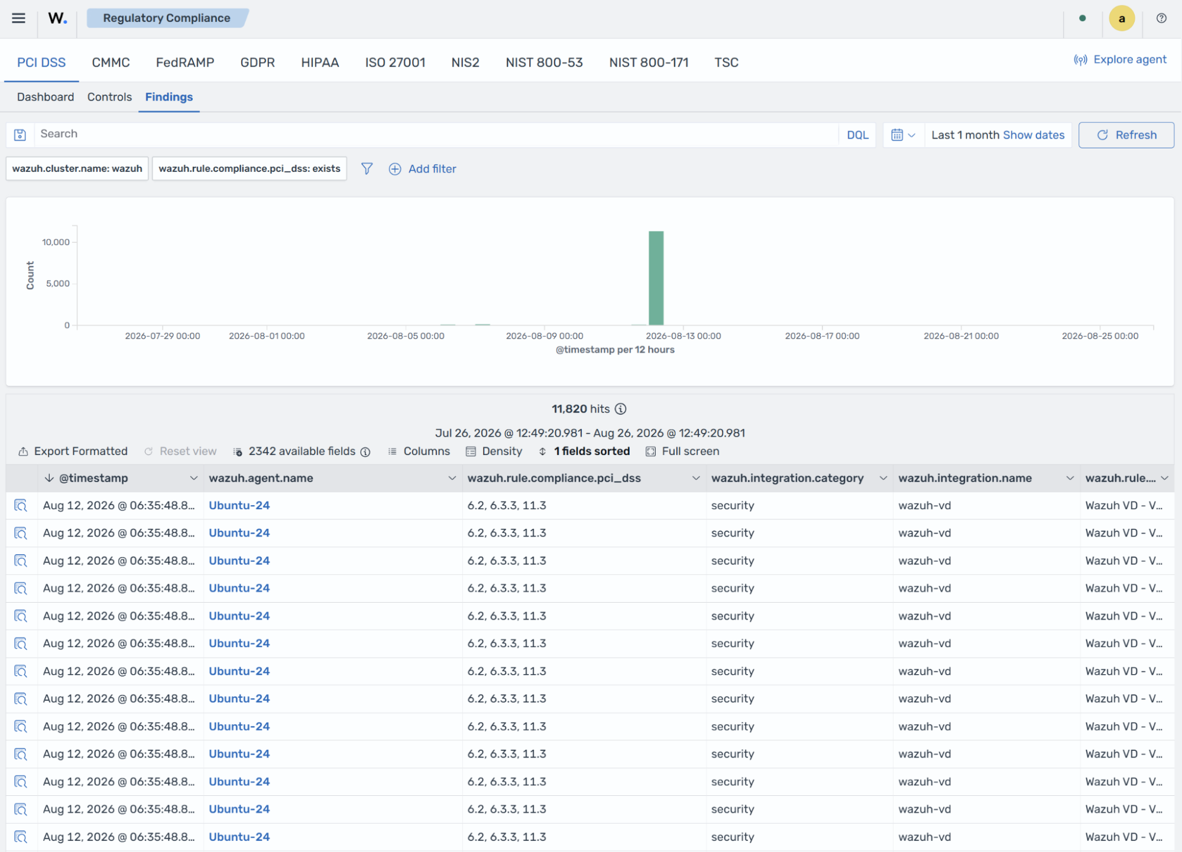
Task: Inspect document details in fifth table row
Action: pos(21,616)
